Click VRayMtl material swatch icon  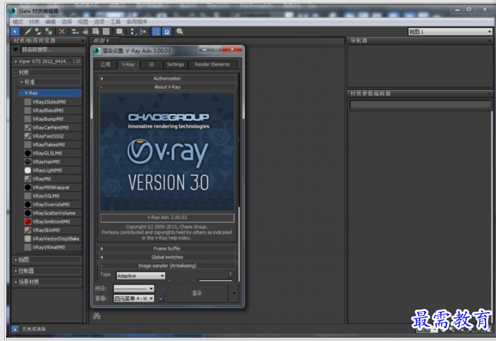coord(28,179)
